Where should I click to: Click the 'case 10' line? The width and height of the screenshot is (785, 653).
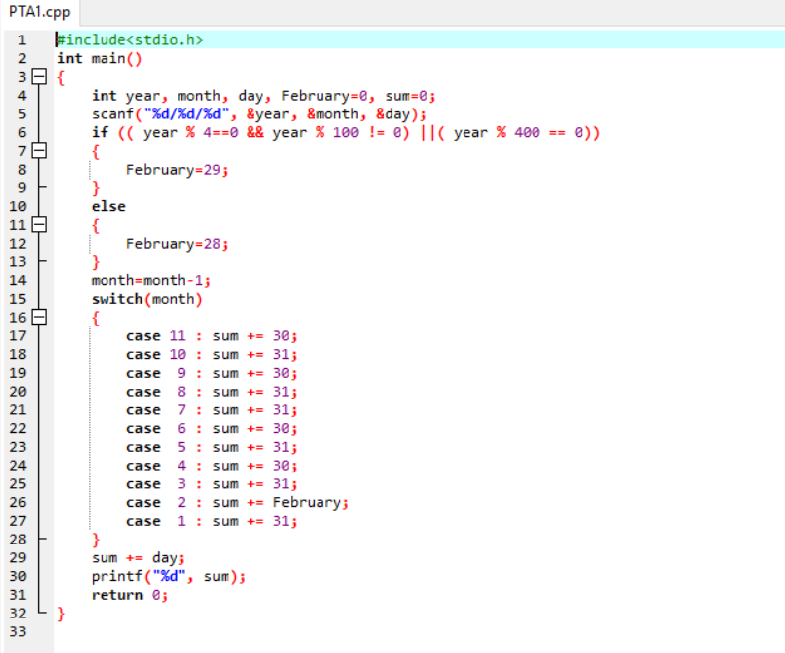pos(212,354)
